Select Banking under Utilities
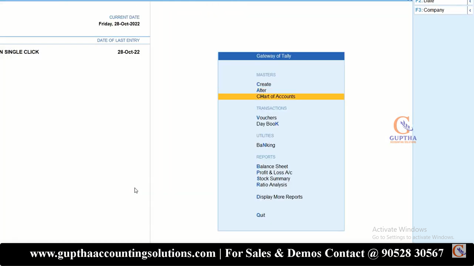This screenshot has width=474, height=266. [266, 145]
